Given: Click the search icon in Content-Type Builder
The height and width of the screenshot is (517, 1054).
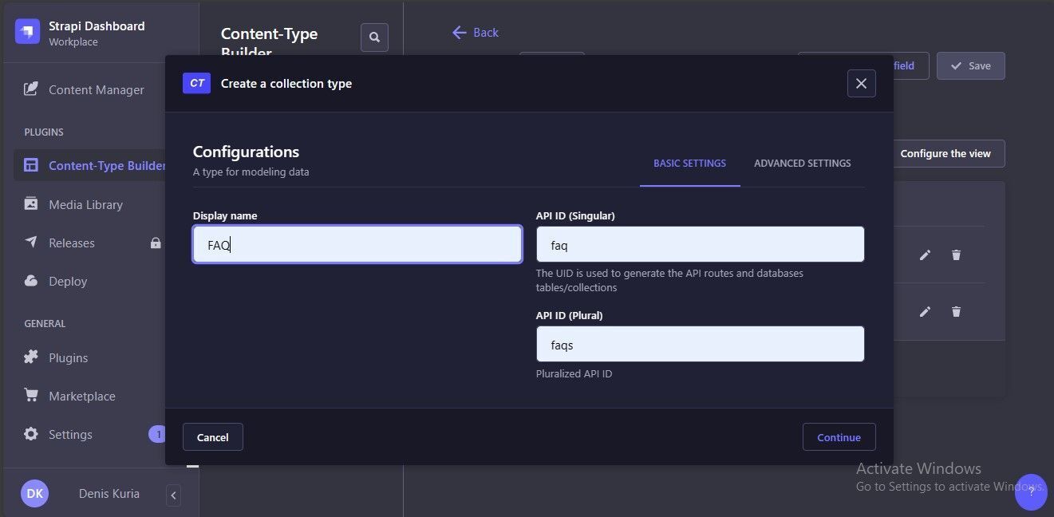Looking at the screenshot, I should click(x=374, y=37).
